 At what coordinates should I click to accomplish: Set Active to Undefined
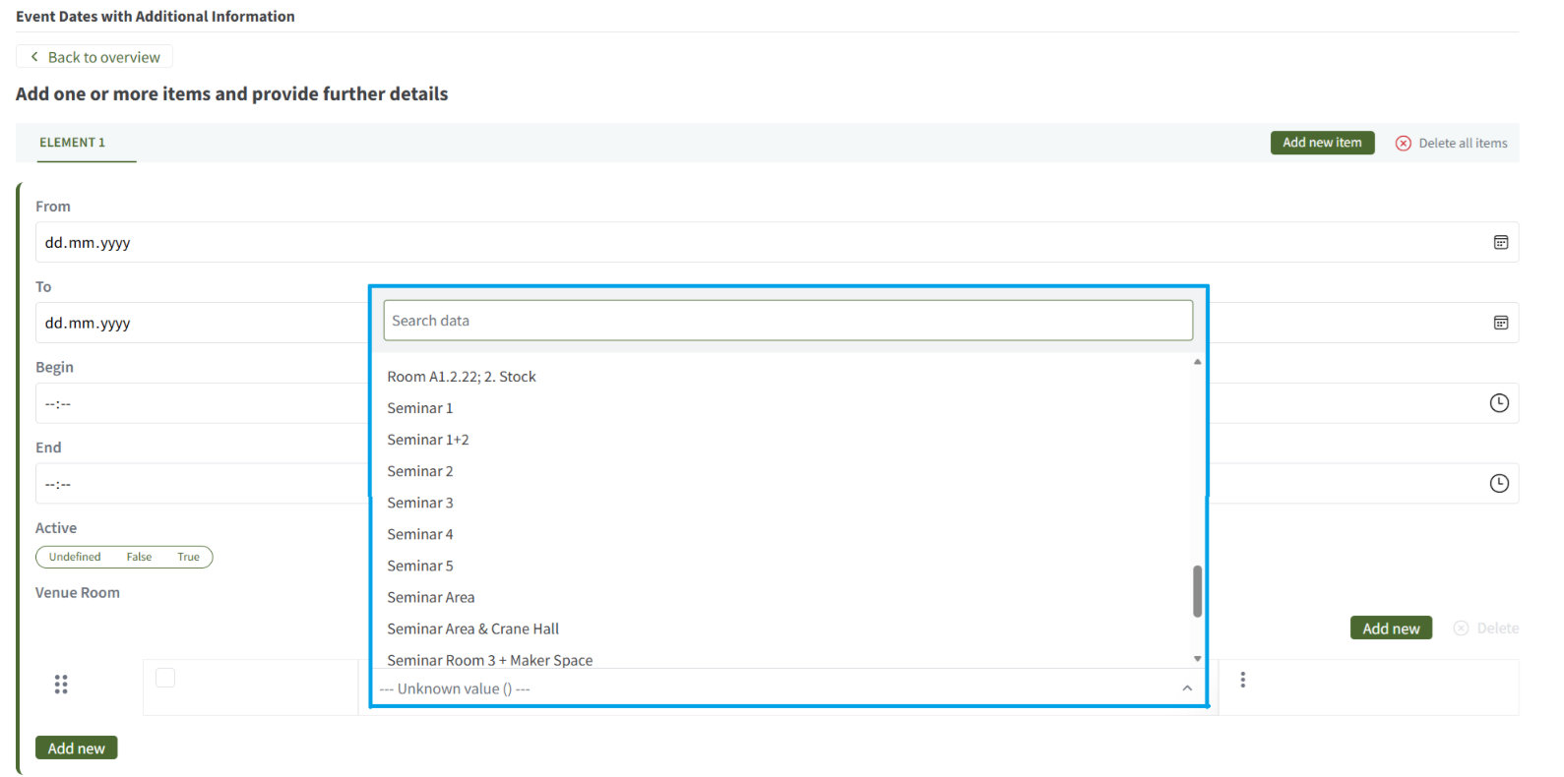[75, 557]
